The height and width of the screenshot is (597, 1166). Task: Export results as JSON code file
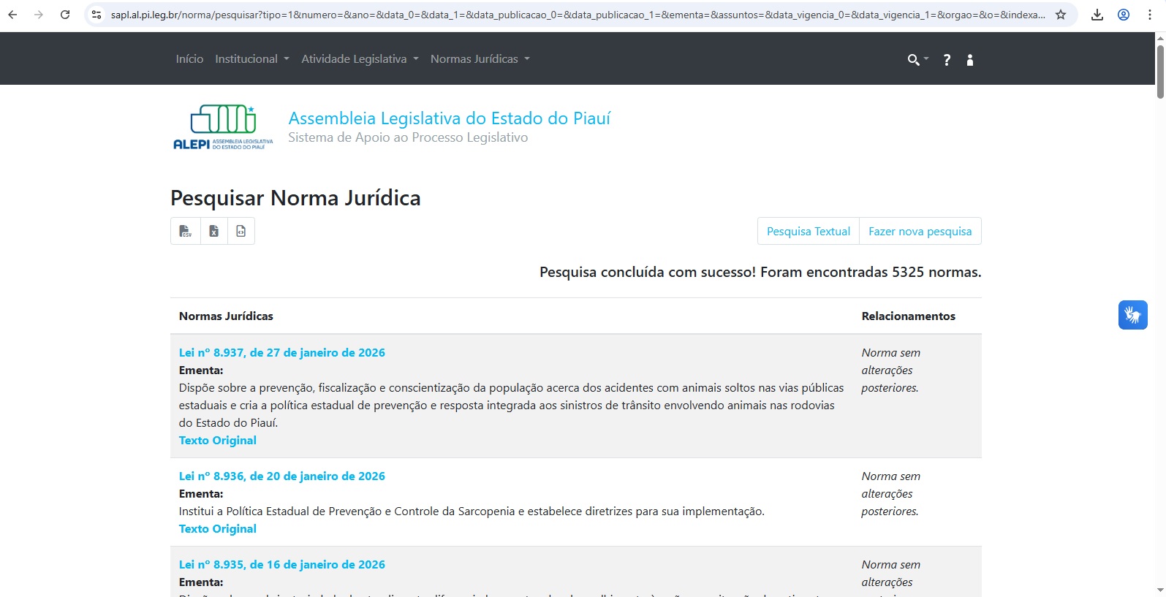241,231
